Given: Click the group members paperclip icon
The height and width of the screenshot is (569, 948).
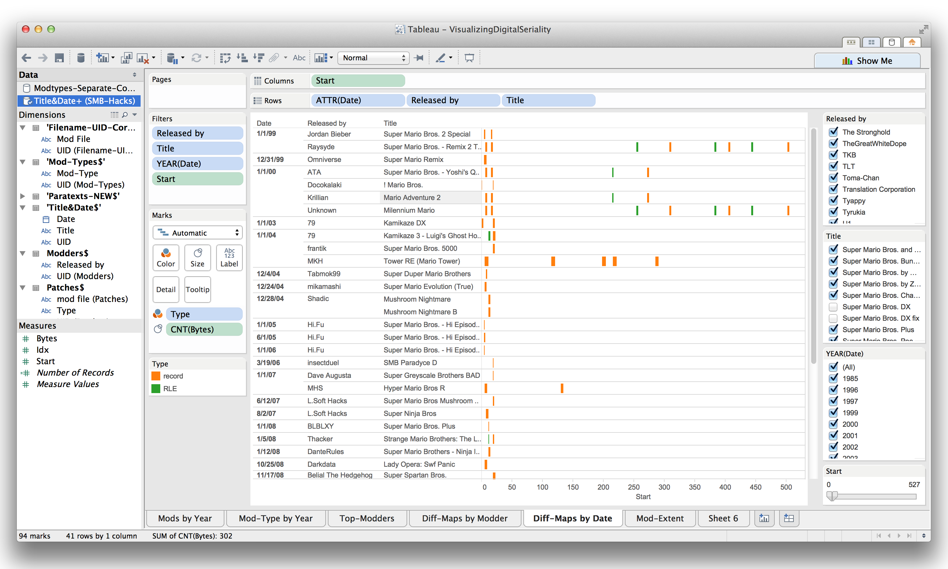Looking at the screenshot, I should point(274,58).
